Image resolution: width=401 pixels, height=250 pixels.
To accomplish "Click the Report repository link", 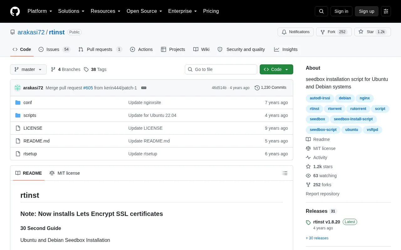I will click(x=322, y=194).
